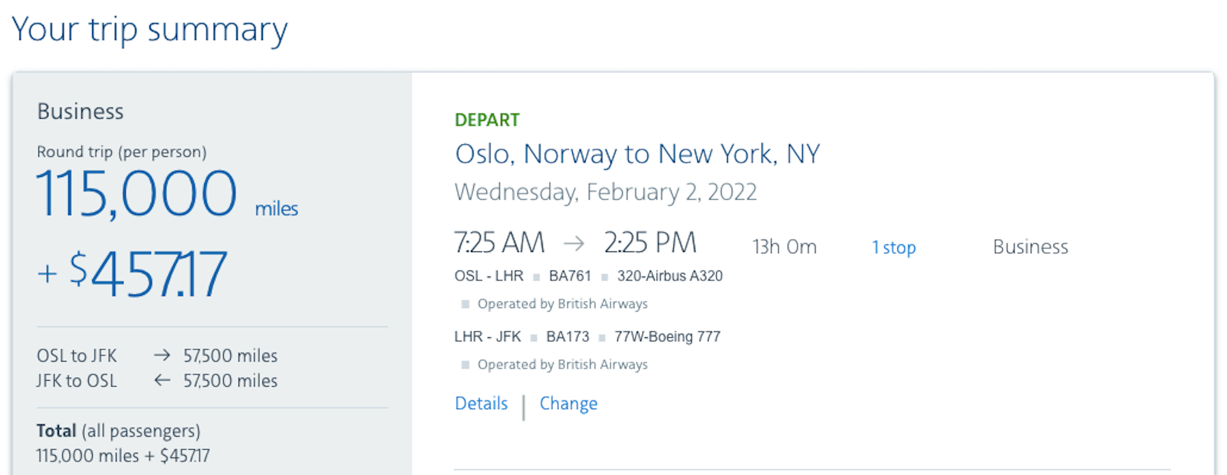Click the square bullet before 320-Airbus A320
The image size is (1227, 475).
(x=604, y=277)
